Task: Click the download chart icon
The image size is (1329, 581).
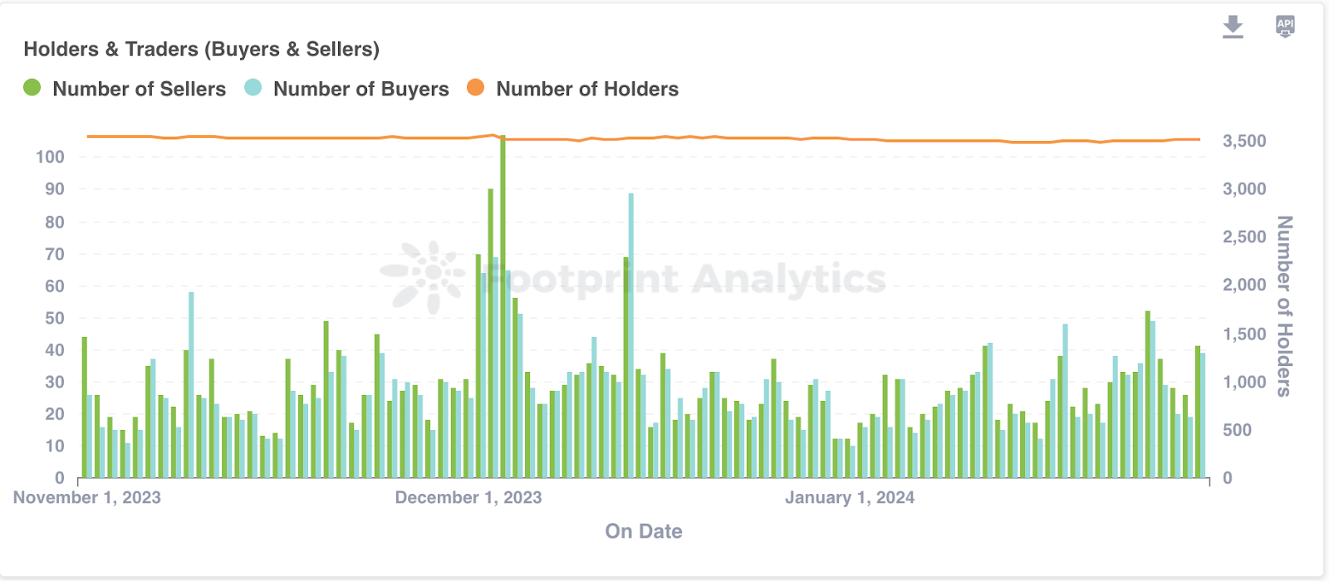Action: (1233, 27)
